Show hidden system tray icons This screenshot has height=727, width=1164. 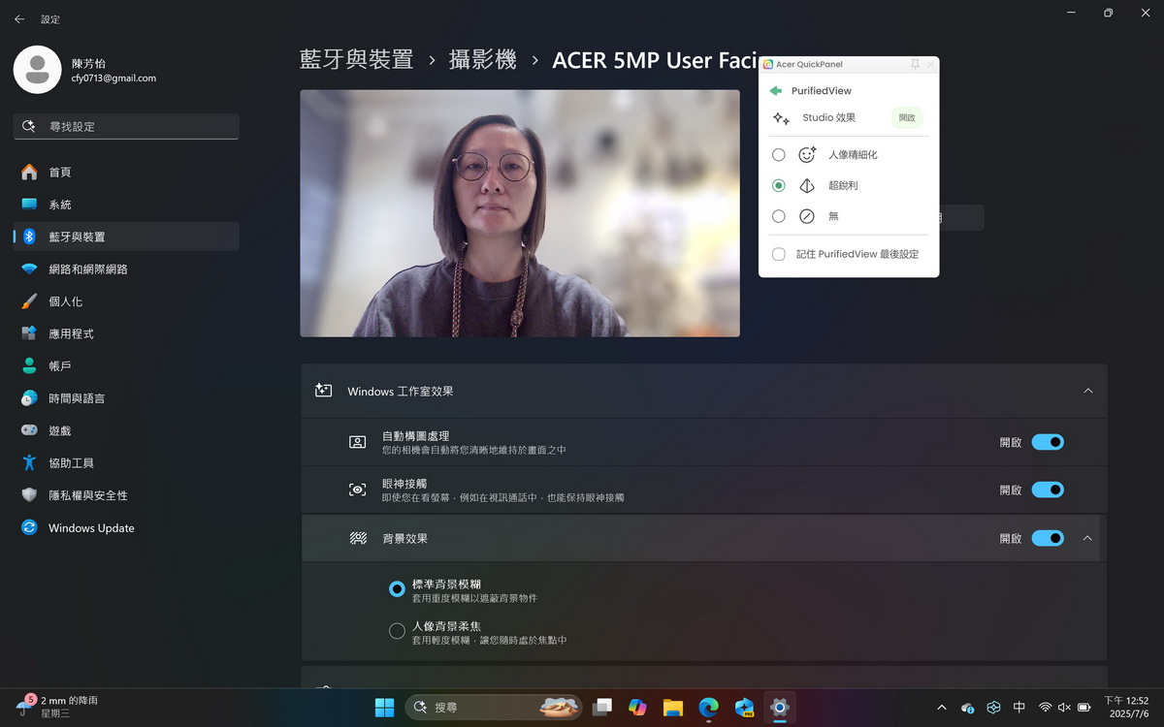[x=941, y=708]
